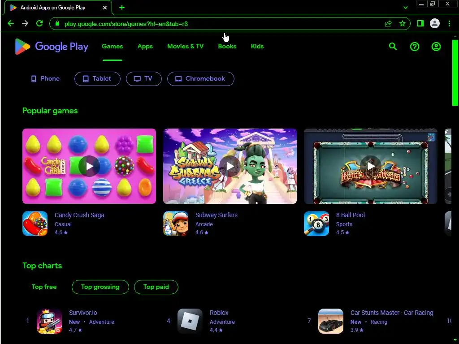Bookmark this tab with the star icon
Image resolution: width=459 pixels, height=344 pixels.
click(x=403, y=24)
